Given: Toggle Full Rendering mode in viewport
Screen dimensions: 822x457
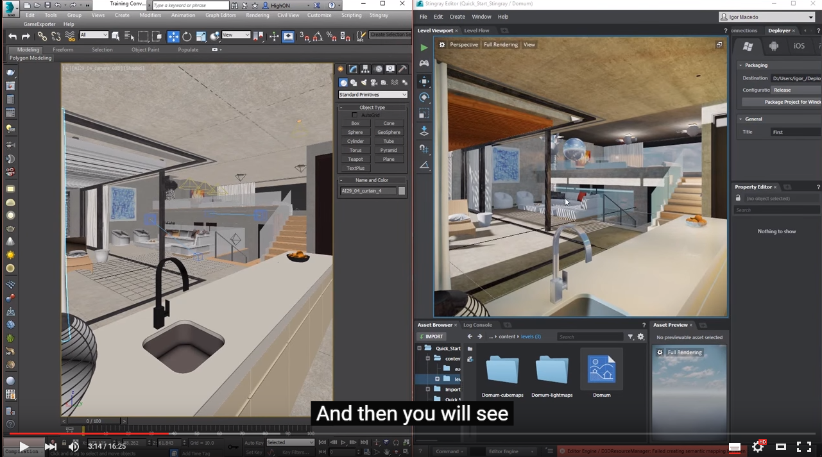Looking at the screenshot, I should pos(501,44).
